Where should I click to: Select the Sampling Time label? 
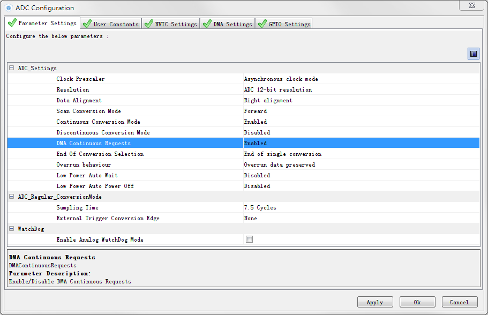77,208
